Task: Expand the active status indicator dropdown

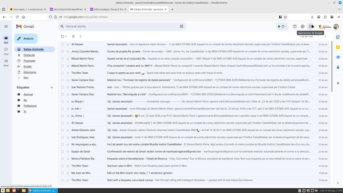Action: [x=283, y=26]
